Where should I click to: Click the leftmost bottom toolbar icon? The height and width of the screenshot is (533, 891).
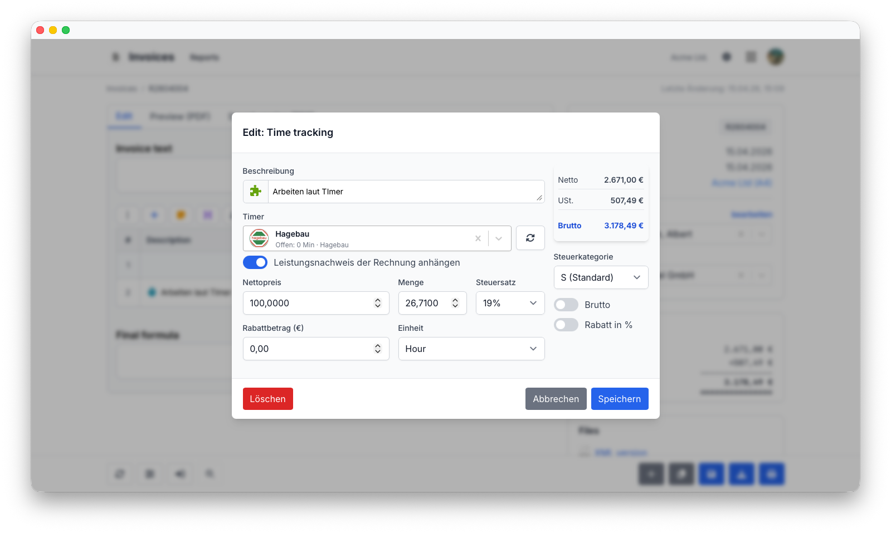pos(120,474)
